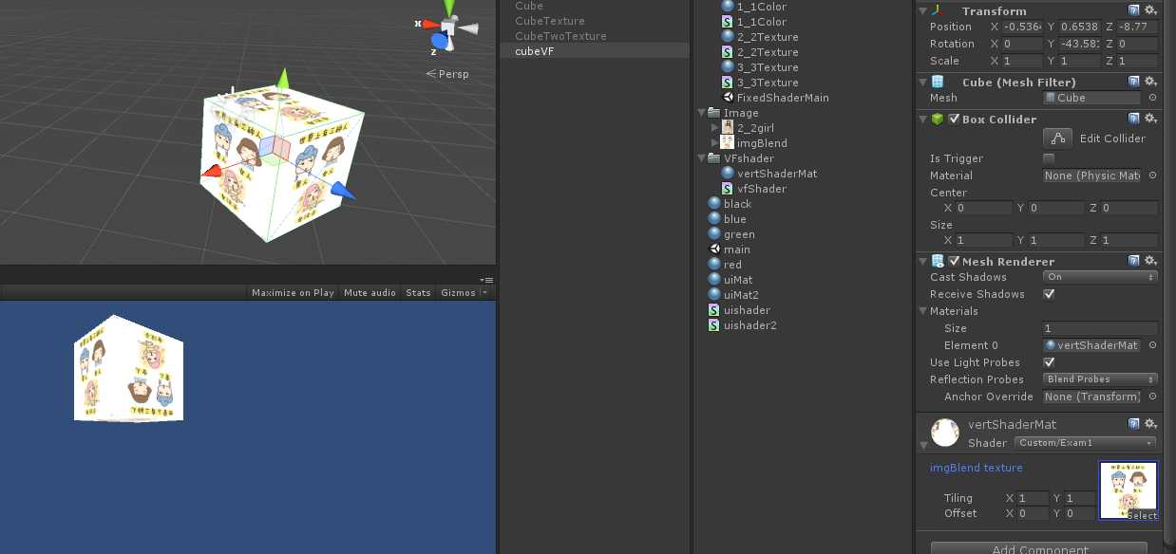
Task: Select the main Unity scene asset
Action: click(730, 249)
